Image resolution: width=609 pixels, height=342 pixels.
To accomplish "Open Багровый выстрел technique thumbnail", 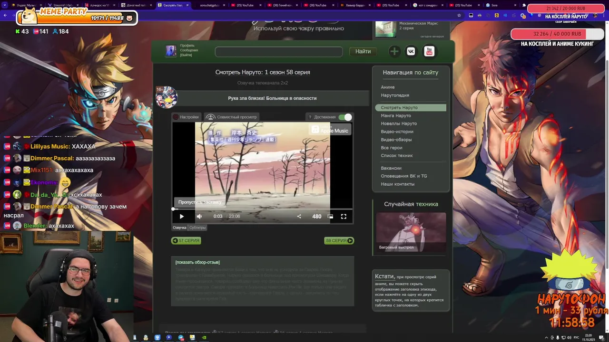I will pyautogui.click(x=411, y=232).
